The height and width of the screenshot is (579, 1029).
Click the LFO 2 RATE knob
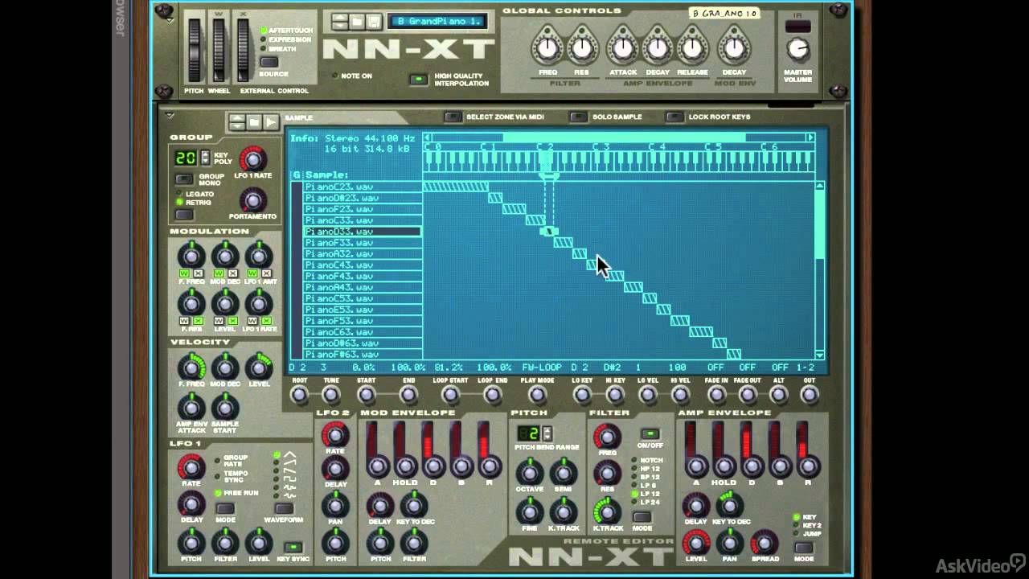click(x=335, y=436)
